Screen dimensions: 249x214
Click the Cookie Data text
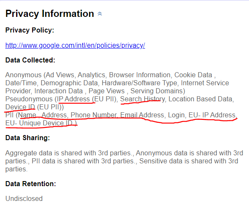click(193, 75)
